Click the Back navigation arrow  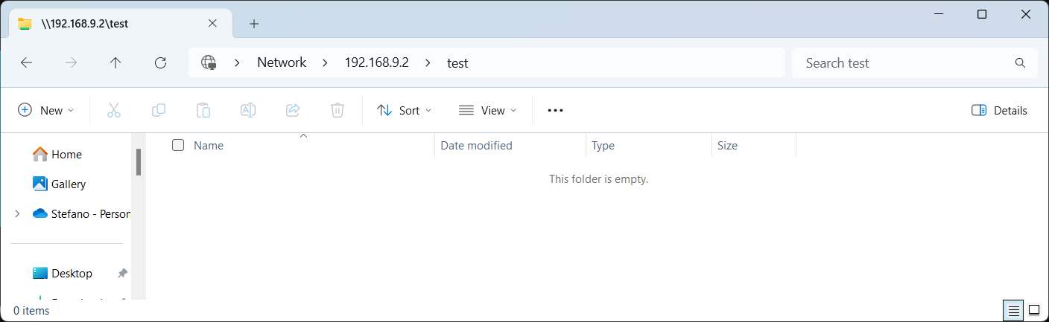(x=27, y=63)
